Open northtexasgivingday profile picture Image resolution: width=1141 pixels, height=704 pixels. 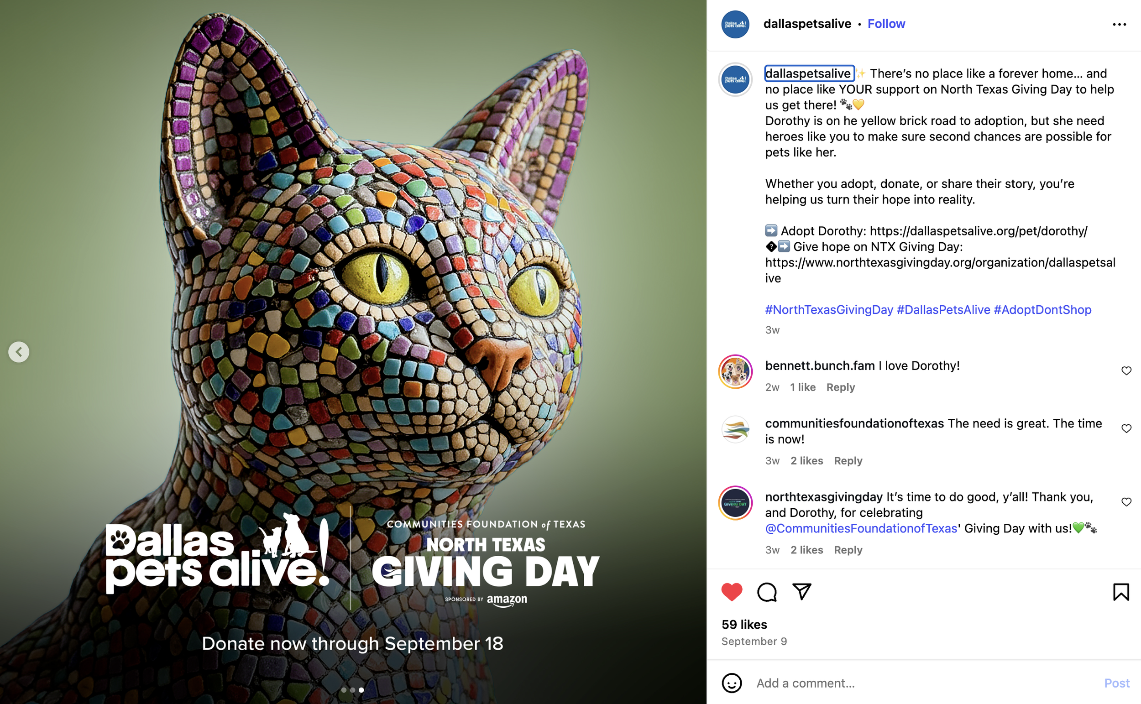[x=735, y=503]
